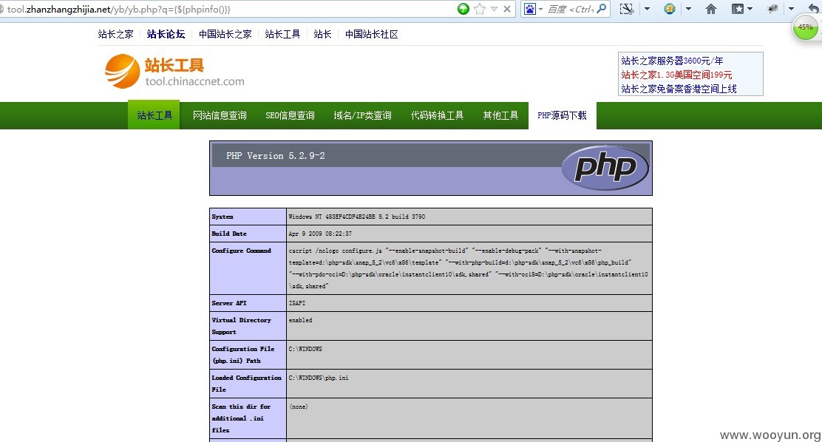Click the round star badge toolbar icon
The height and width of the screenshot is (442, 822).
pos(670,9)
